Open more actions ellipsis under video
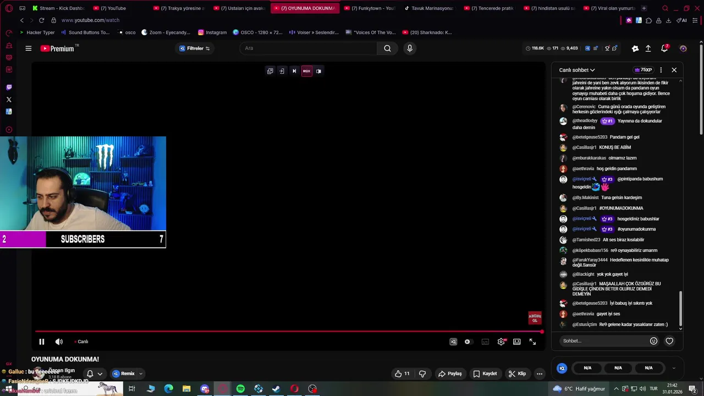 pyautogui.click(x=540, y=373)
